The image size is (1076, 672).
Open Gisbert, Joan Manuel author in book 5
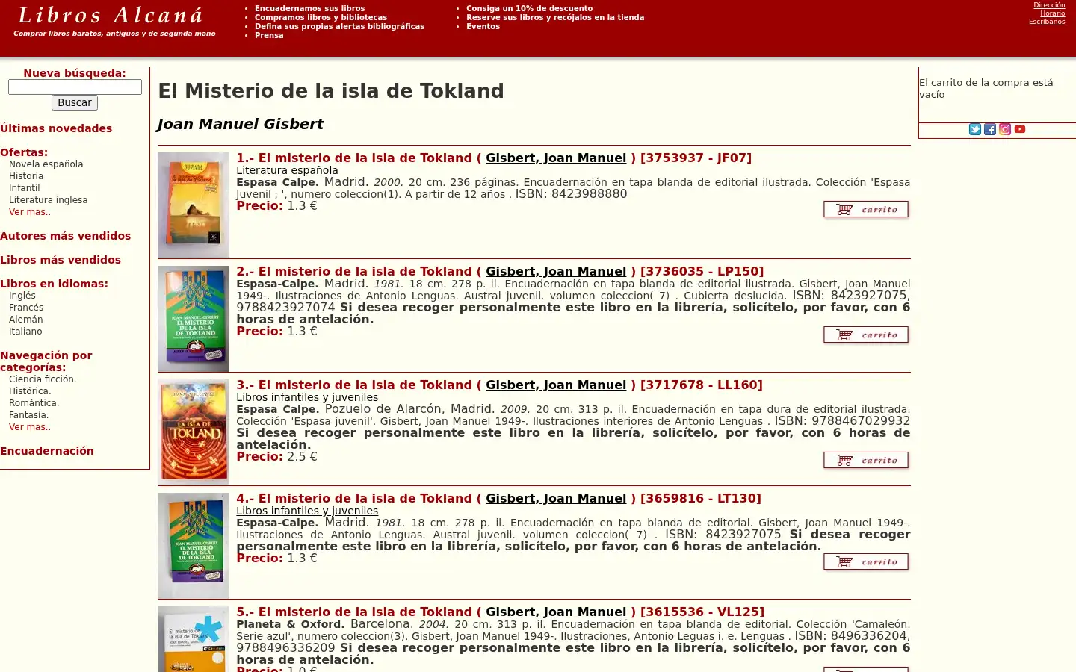coord(556,612)
